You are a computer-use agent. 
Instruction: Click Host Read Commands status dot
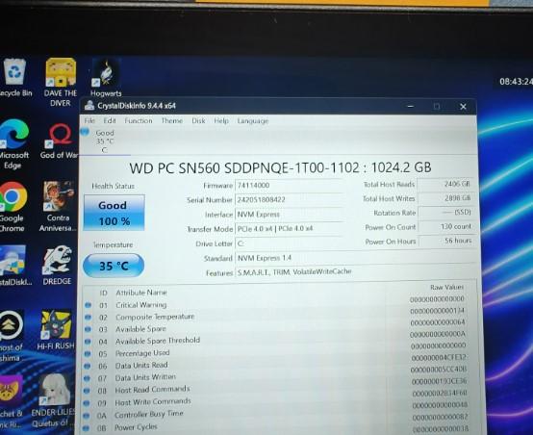87,391
